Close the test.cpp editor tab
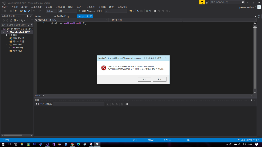The width and height of the screenshot is (262, 147). [91, 16]
